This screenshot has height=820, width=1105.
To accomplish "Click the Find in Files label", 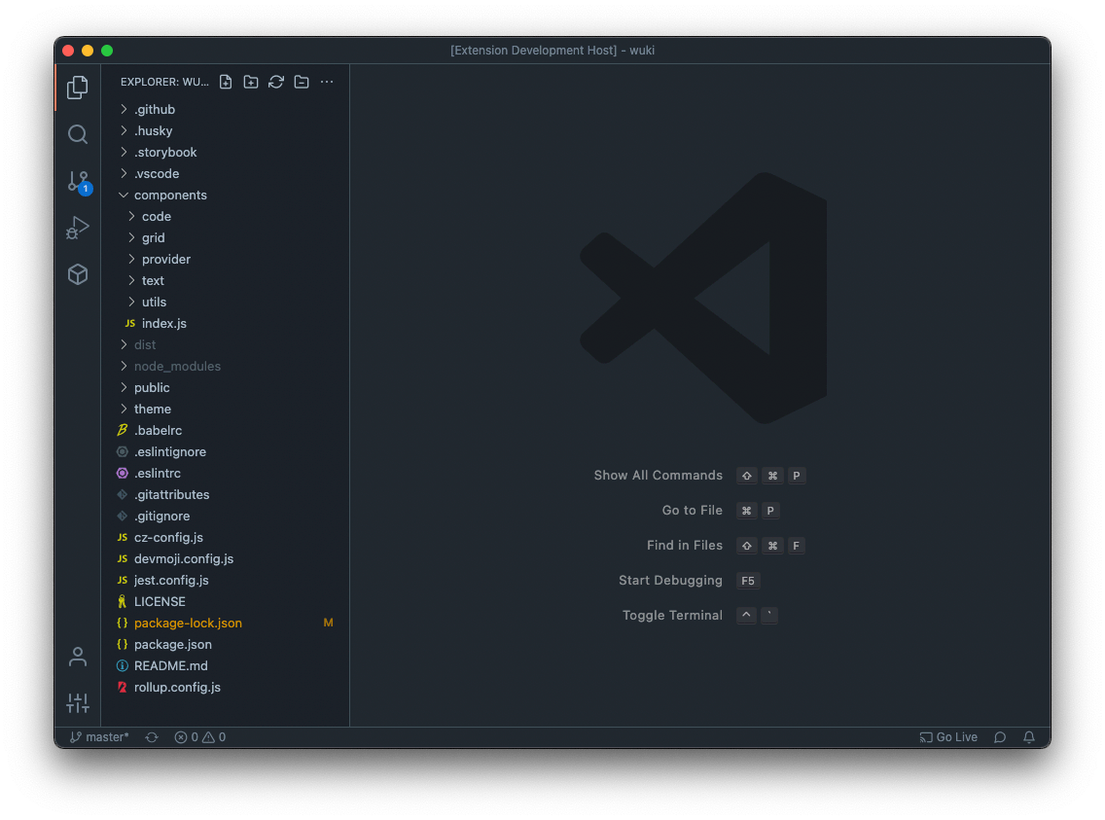I will tap(684, 546).
